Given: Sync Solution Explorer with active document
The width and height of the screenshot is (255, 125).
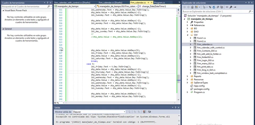Looking at the screenshot, I should point(210,7).
